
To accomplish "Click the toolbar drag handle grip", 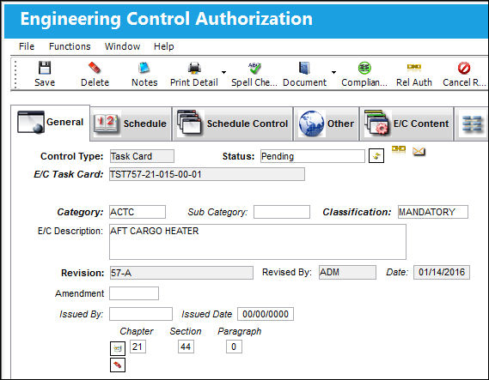I will coord(15,74).
